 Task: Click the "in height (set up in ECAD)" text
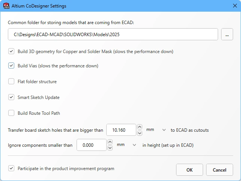click(x=168, y=145)
